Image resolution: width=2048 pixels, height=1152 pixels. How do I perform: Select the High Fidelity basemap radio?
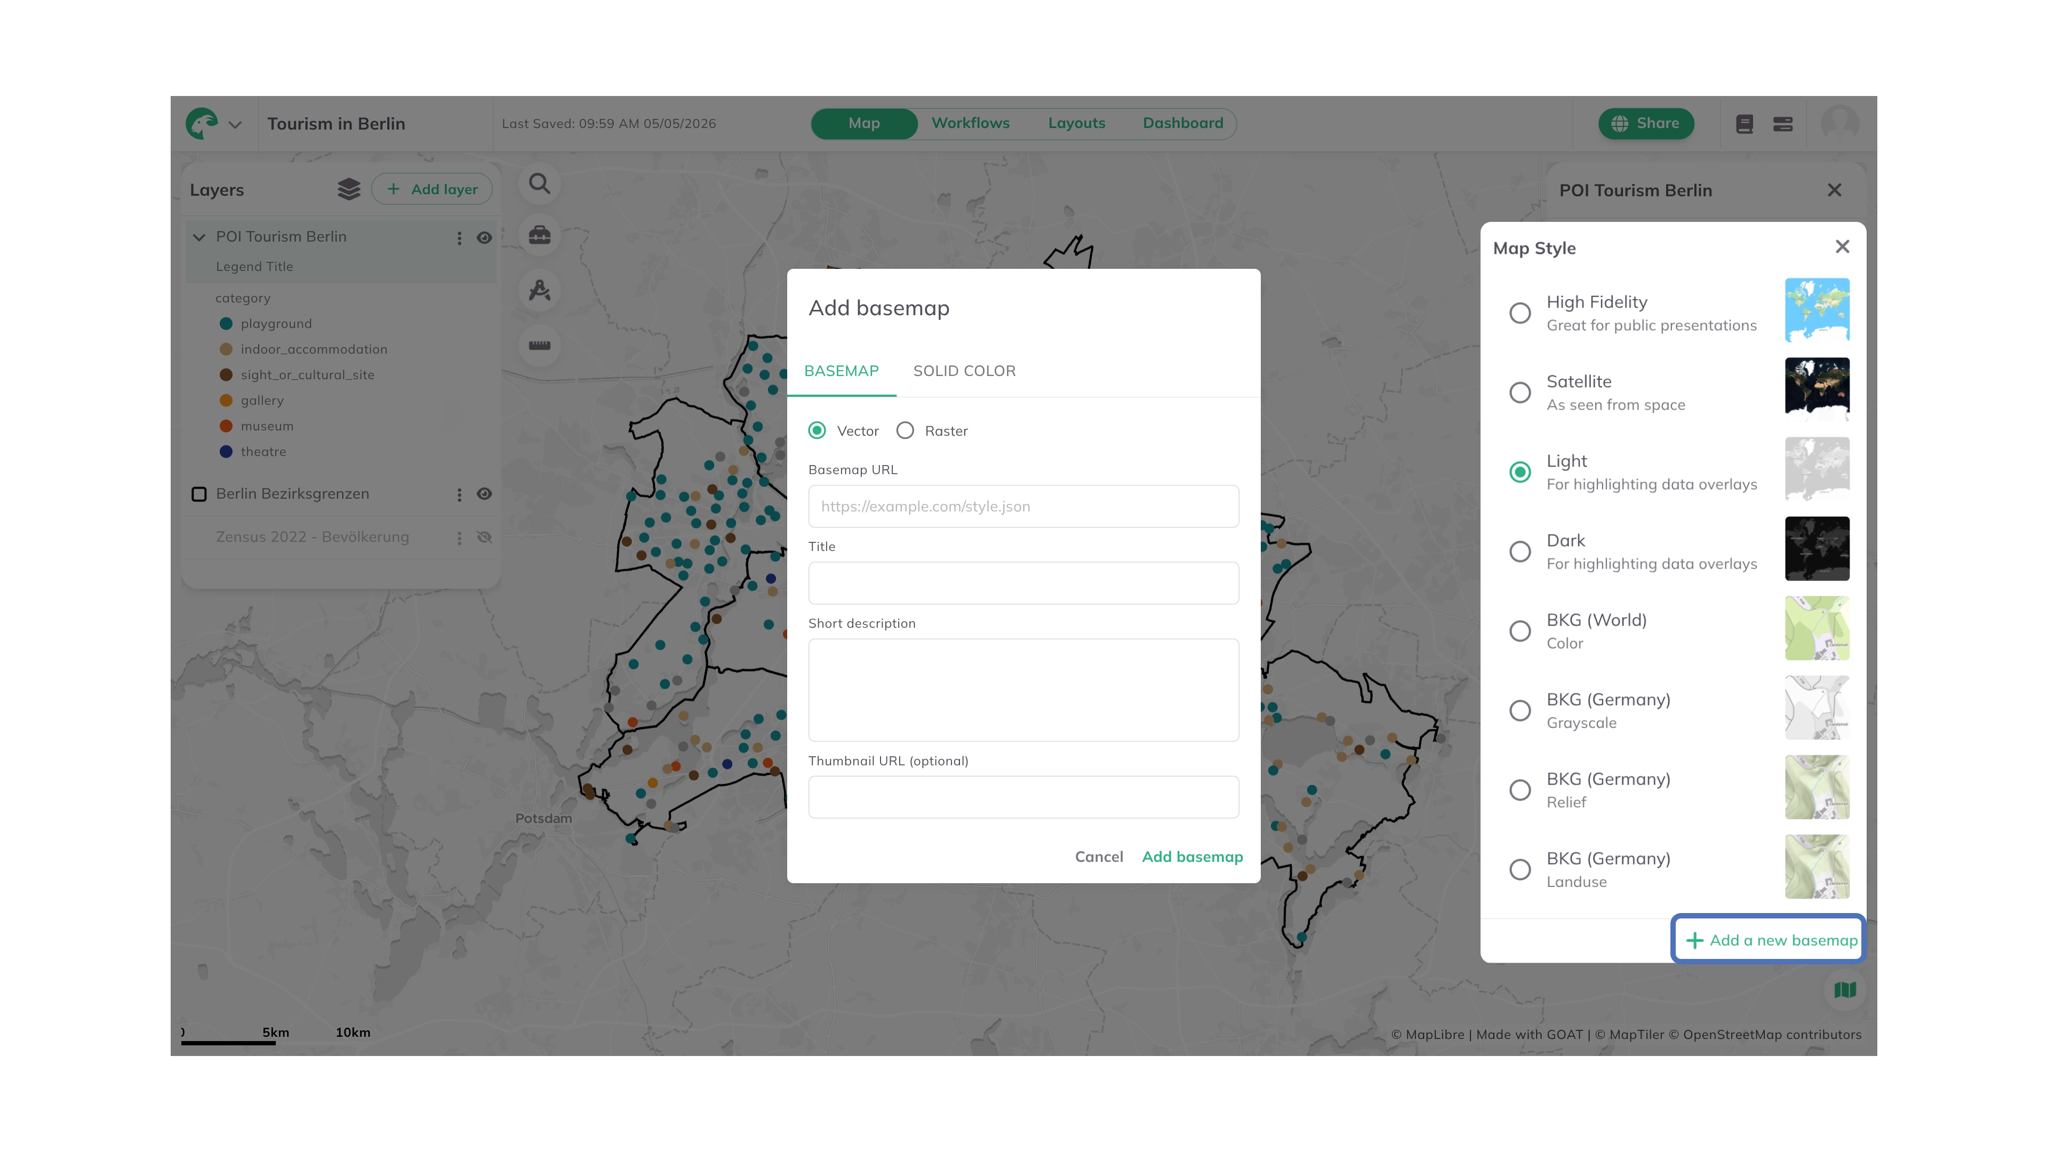click(x=1520, y=313)
